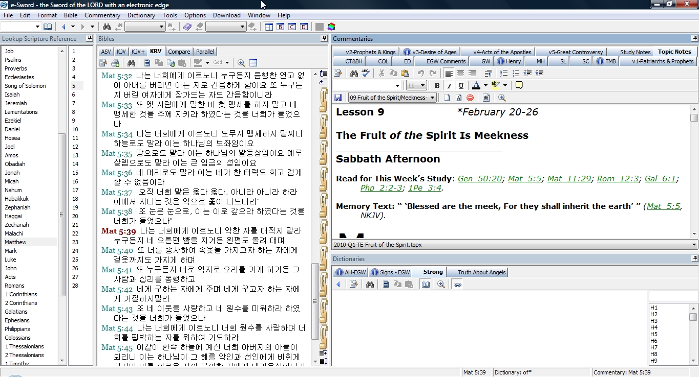Click the Dictionaries binoculars search icon
This screenshot has height=377, width=699.
point(370,284)
